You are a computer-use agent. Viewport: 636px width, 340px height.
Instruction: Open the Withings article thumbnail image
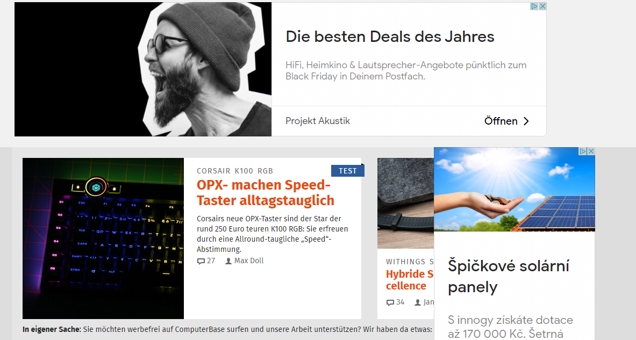tap(405, 203)
